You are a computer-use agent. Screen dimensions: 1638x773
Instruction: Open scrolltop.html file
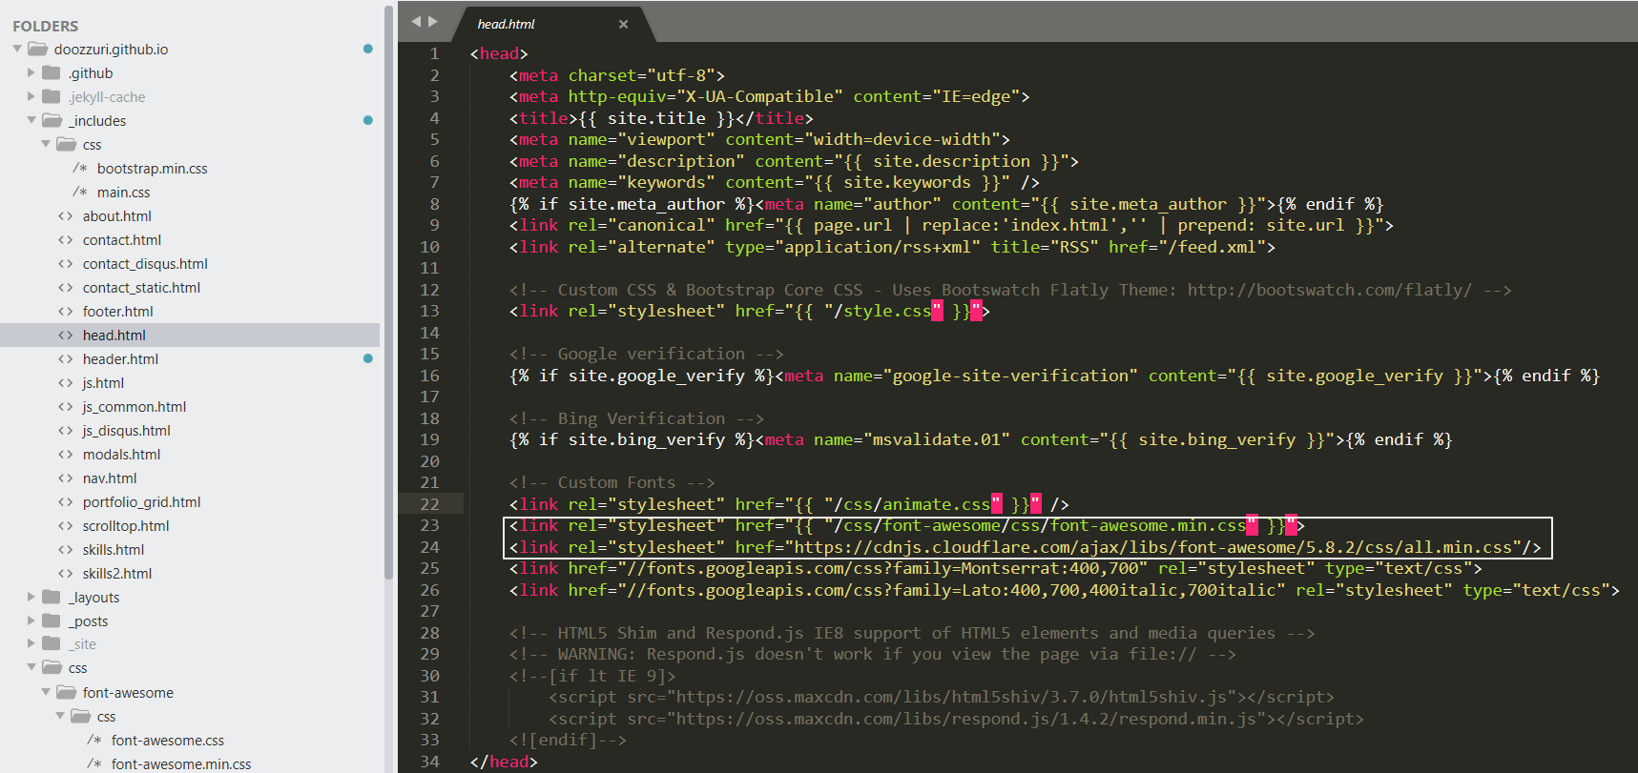[125, 526]
